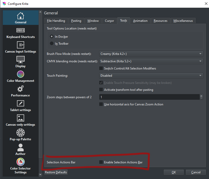Click the Cancel button
The image size is (209, 179).
196,172
